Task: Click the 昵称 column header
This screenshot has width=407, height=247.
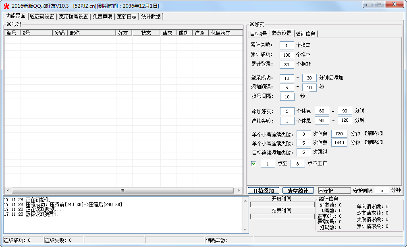Action: [91, 33]
